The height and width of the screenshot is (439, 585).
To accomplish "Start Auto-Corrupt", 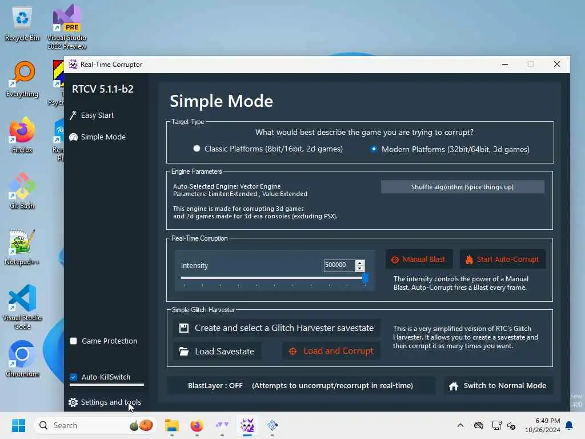I will 502,259.
